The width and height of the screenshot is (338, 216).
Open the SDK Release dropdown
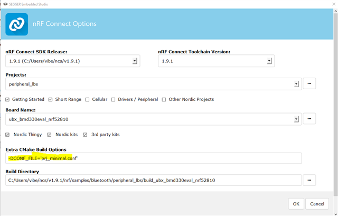(135, 61)
